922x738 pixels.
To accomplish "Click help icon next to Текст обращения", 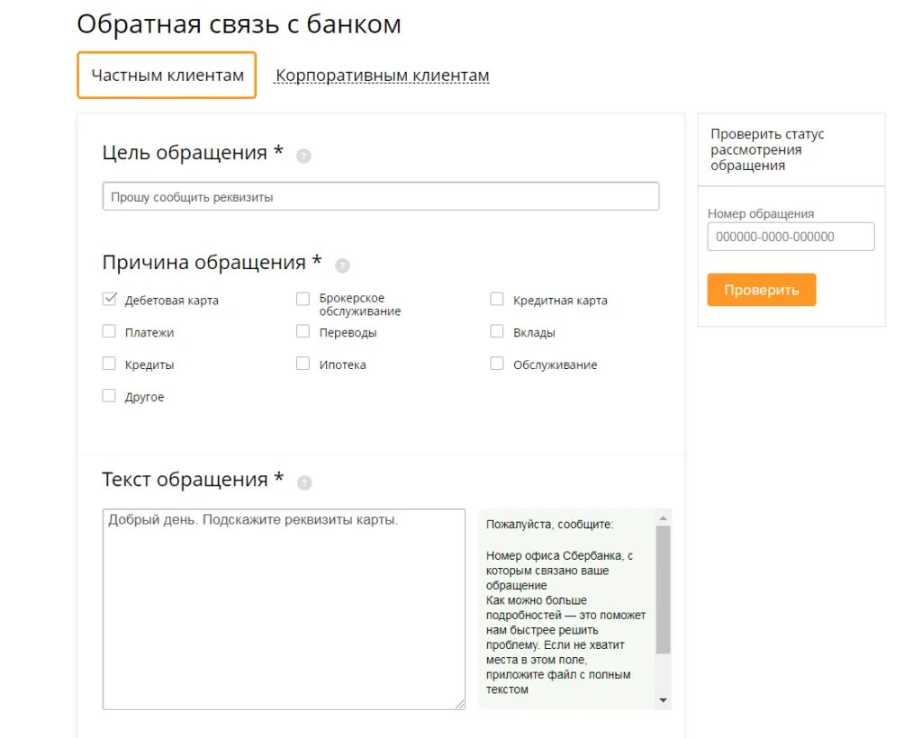I will [x=304, y=482].
